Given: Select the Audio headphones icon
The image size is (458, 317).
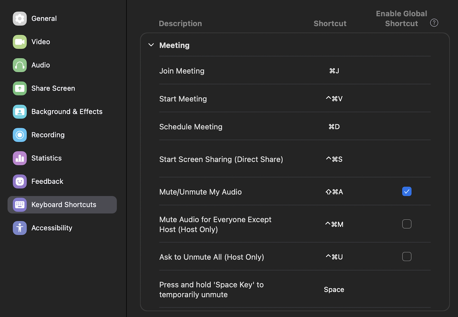Looking at the screenshot, I should pyautogui.click(x=19, y=65).
